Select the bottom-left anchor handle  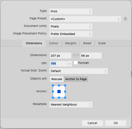click(53, 97)
